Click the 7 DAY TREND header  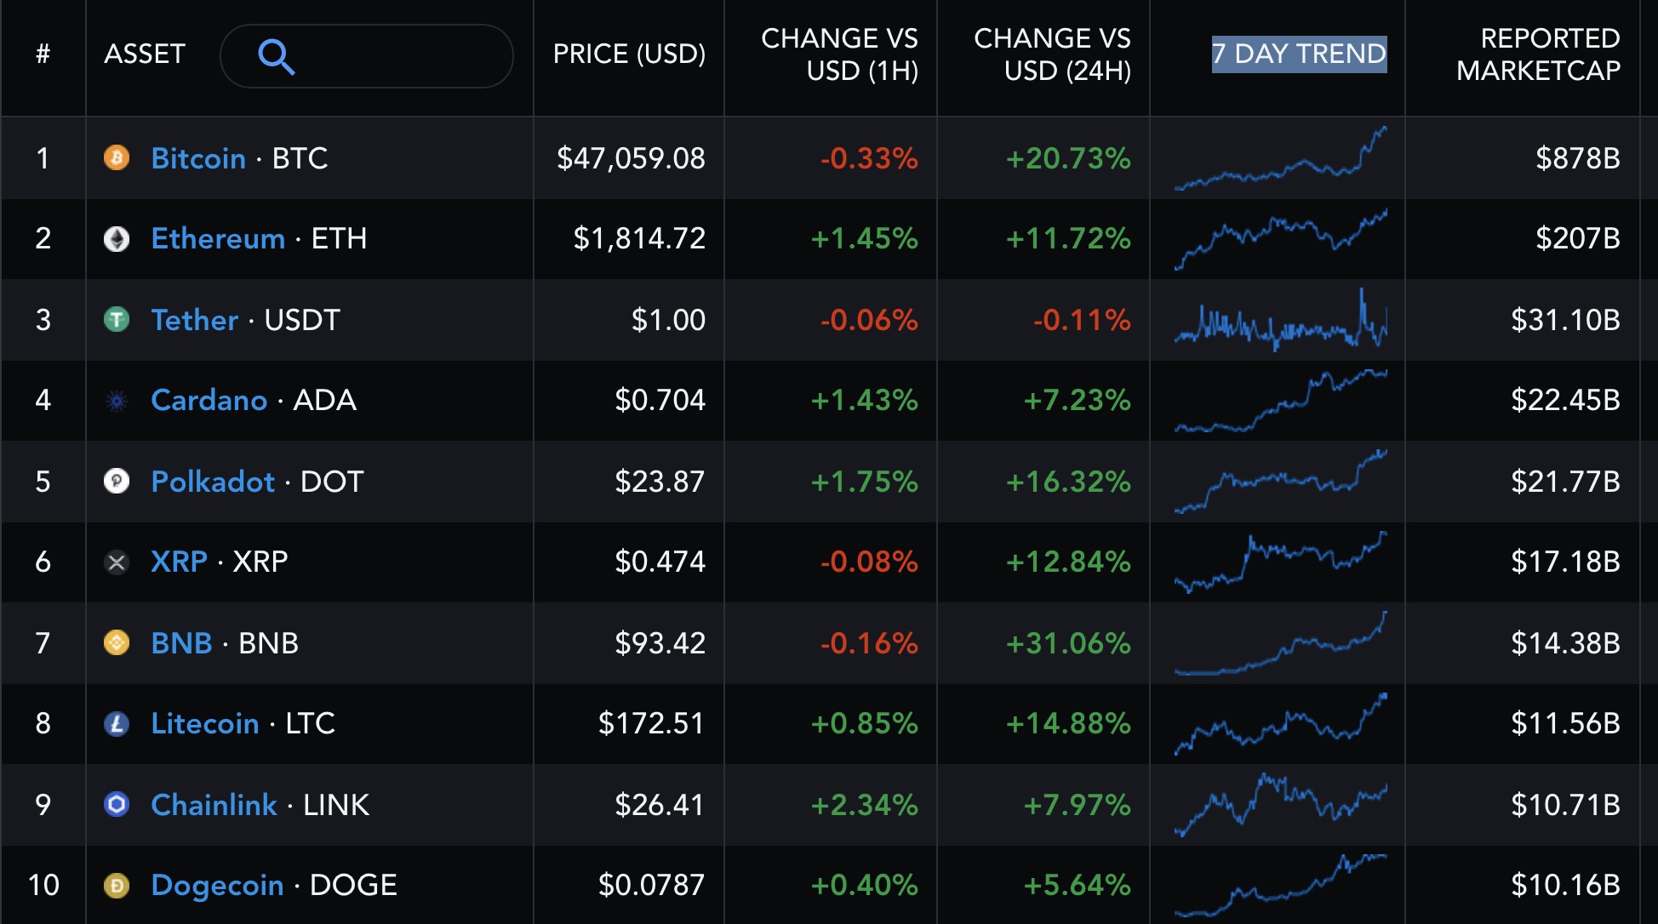coord(1299,54)
